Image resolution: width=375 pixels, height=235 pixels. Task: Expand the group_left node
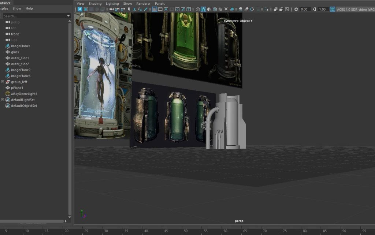pyautogui.click(x=3, y=82)
